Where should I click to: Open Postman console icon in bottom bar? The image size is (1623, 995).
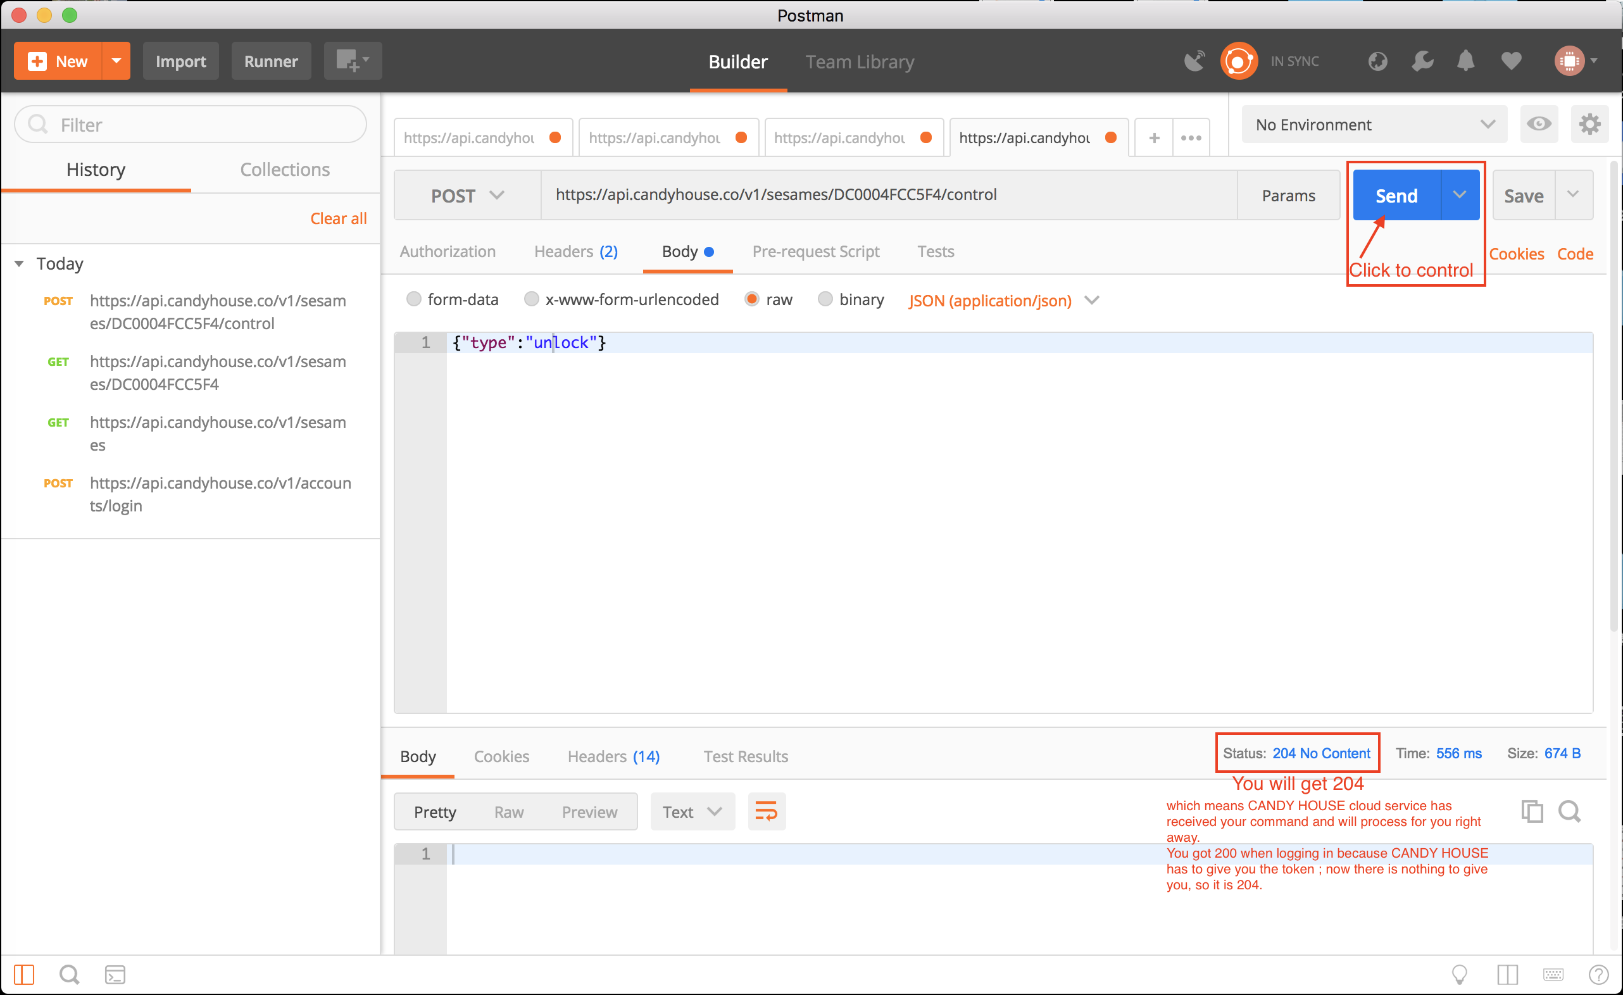click(x=115, y=974)
